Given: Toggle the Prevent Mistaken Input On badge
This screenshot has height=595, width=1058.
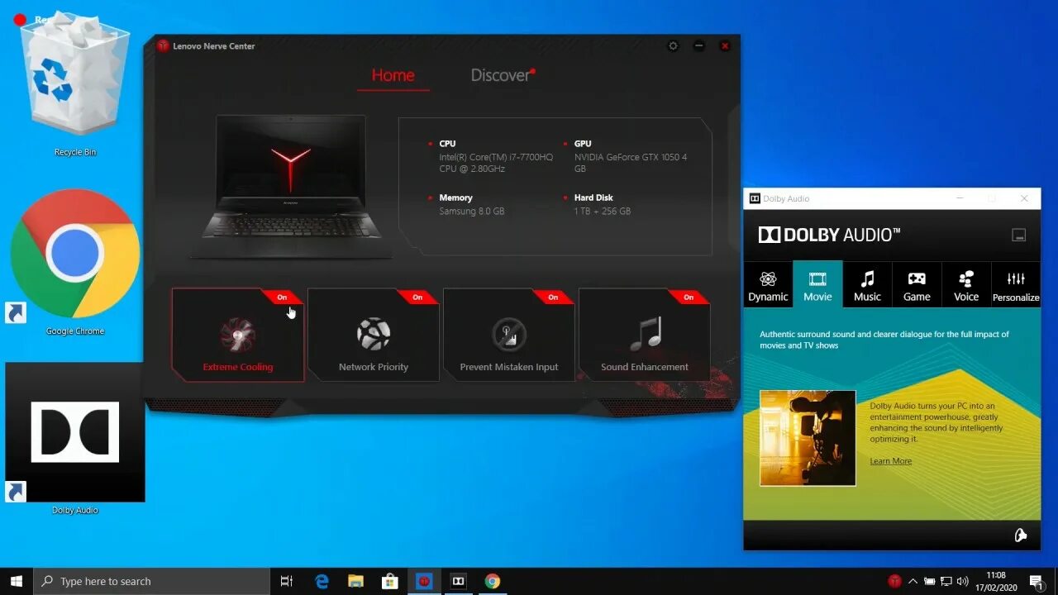Looking at the screenshot, I should coord(554,297).
